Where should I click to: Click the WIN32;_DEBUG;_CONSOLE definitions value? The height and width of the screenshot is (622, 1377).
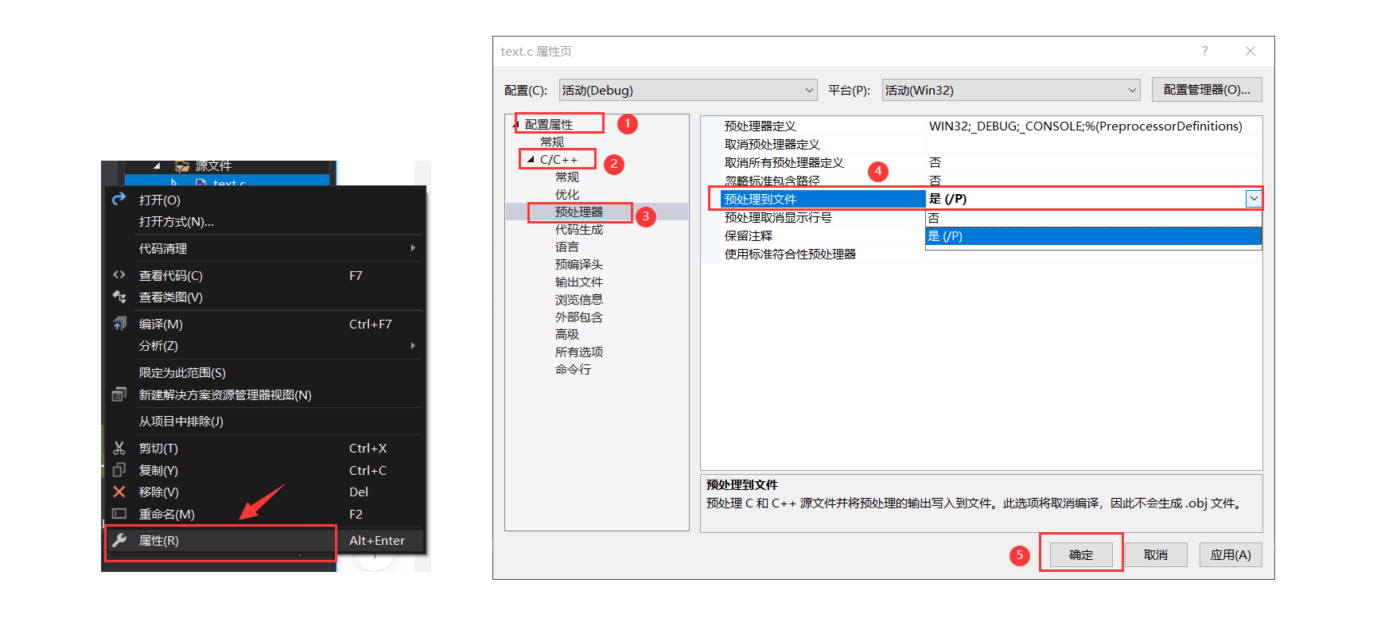tap(1086, 126)
